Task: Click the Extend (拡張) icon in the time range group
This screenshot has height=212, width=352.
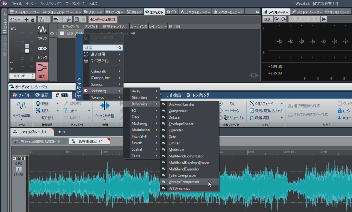Action: coord(38,111)
